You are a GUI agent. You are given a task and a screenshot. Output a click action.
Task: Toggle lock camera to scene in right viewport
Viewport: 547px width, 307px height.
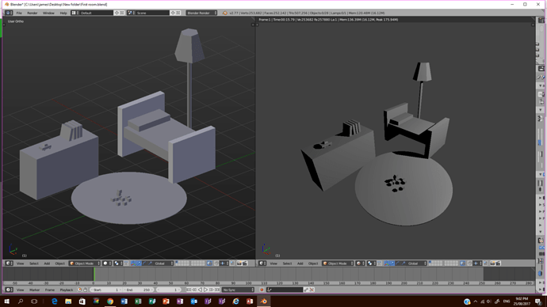point(463,263)
